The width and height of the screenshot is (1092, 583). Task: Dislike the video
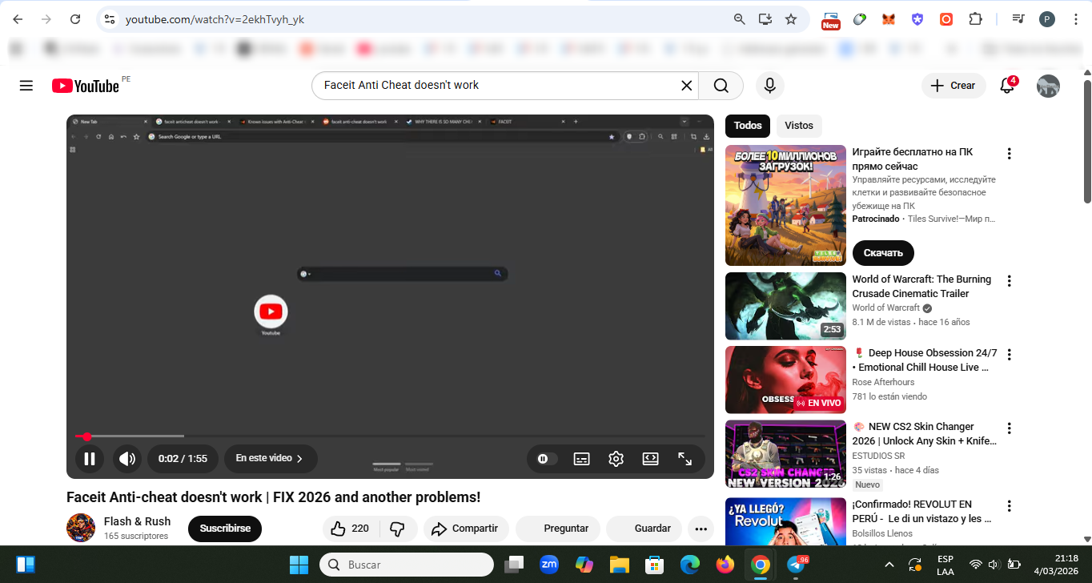tap(397, 529)
